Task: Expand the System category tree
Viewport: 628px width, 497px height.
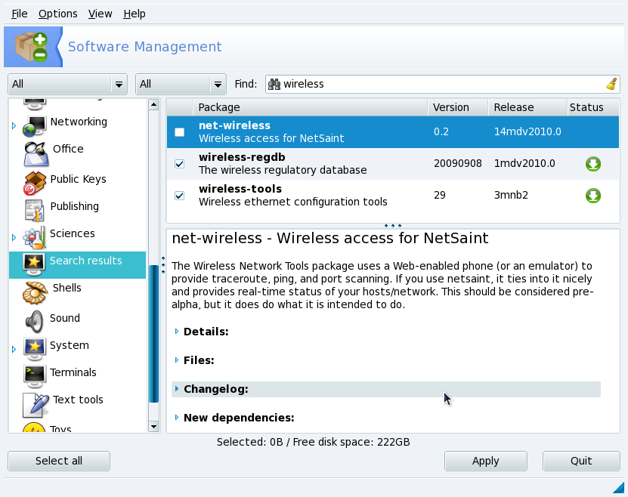Action: [x=14, y=350]
